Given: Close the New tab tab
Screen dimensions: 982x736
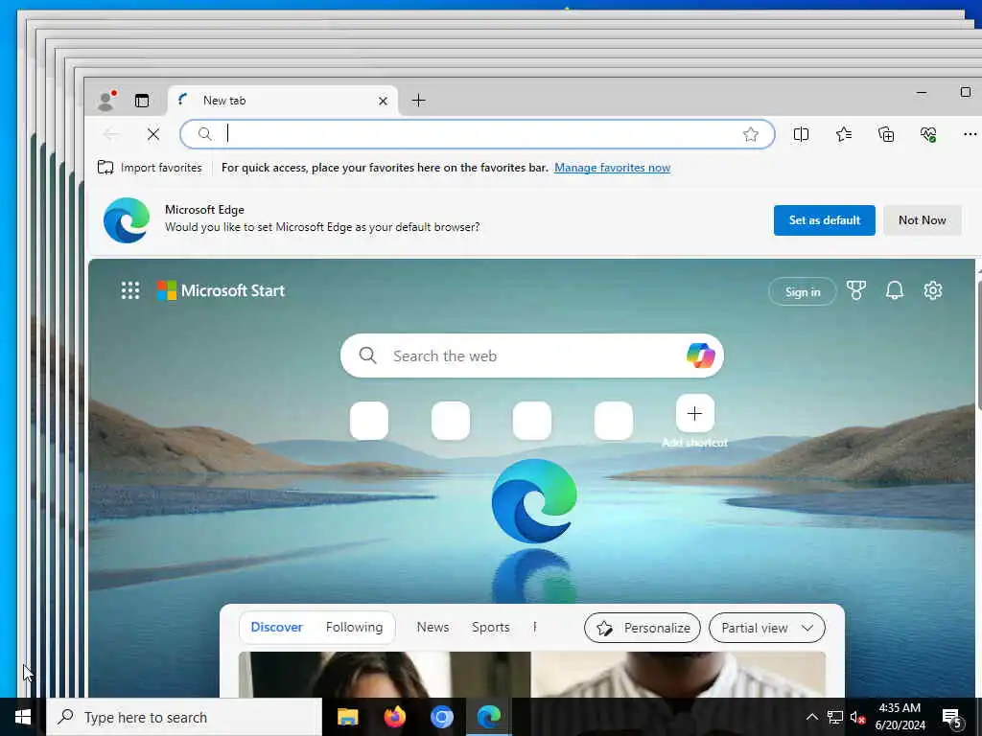Looking at the screenshot, I should click(x=383, y=101).
